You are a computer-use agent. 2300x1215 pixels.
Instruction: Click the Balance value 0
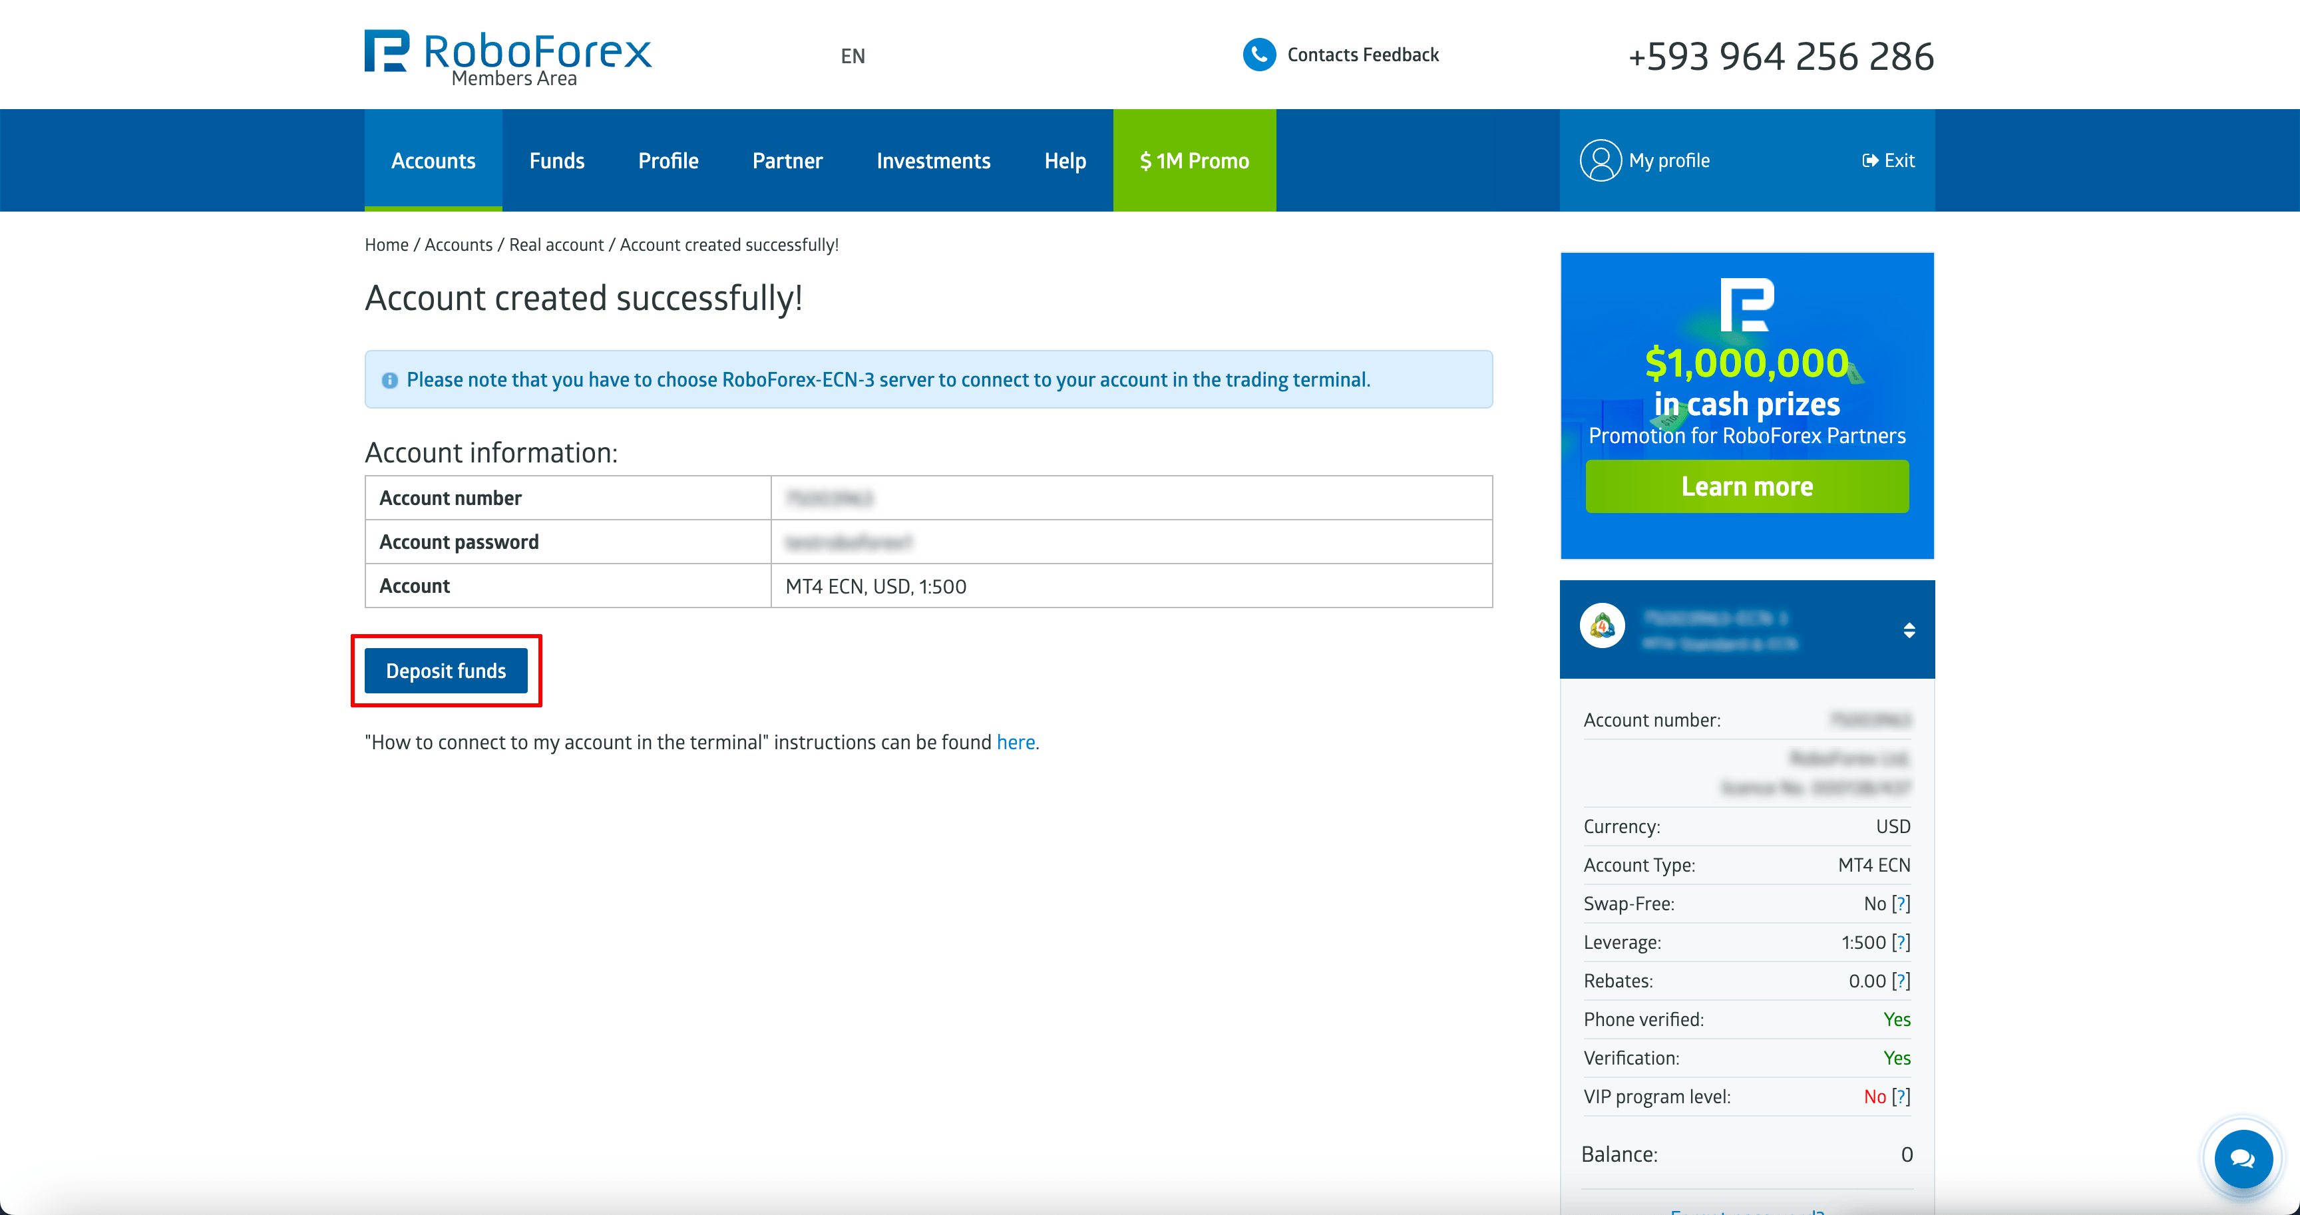pyautogui.click(x=1906, y=1155)
